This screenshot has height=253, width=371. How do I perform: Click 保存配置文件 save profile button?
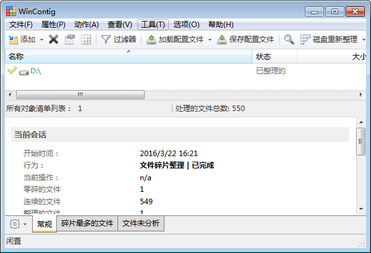click(245, 39)
